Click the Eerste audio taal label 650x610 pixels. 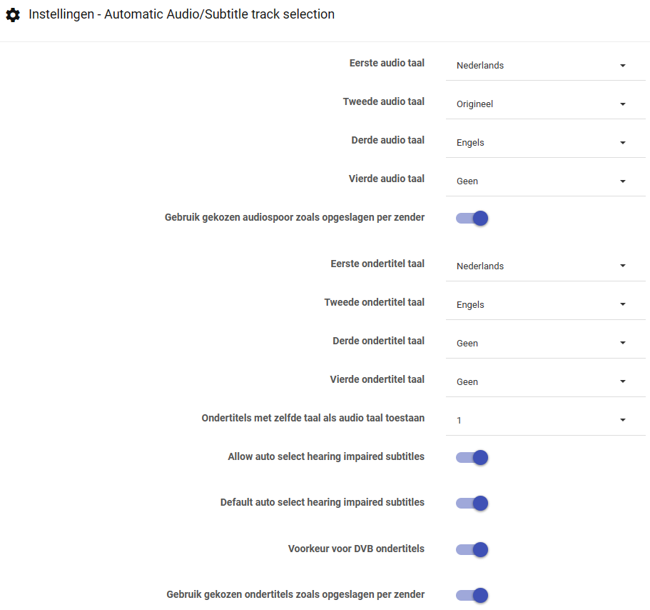pos(387,63)
